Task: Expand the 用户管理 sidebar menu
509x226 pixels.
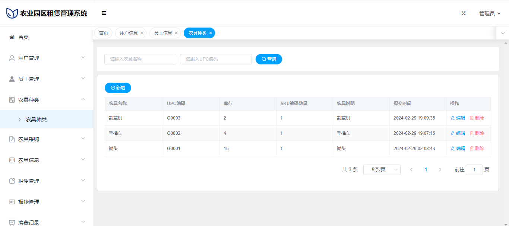Action: [46, 58]
